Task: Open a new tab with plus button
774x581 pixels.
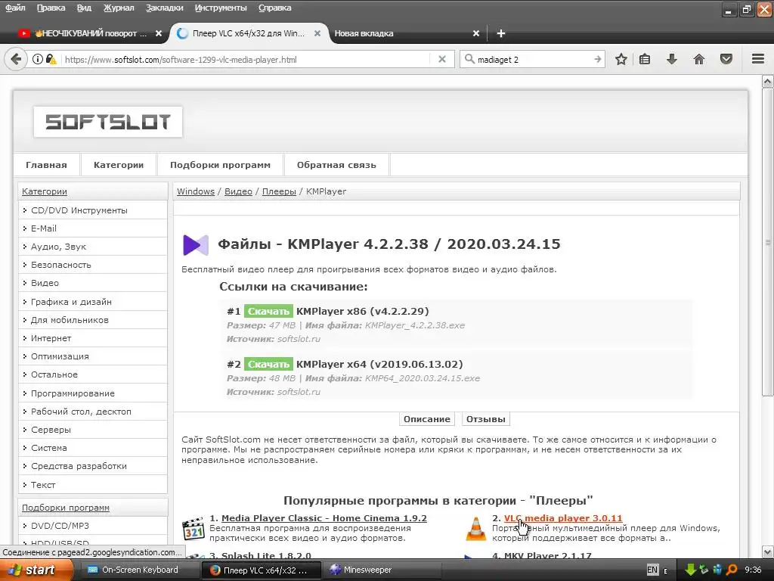Action: pyautogui.click(x=501, y=33)
